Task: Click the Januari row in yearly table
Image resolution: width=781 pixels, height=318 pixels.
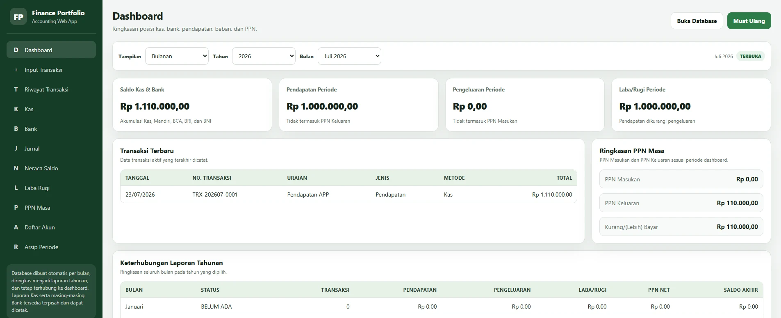Action: pyautogui.click(x=442, y=307)
